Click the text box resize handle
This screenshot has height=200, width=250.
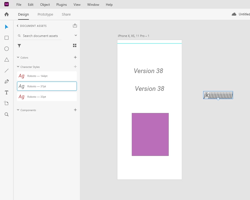(218, 99)
